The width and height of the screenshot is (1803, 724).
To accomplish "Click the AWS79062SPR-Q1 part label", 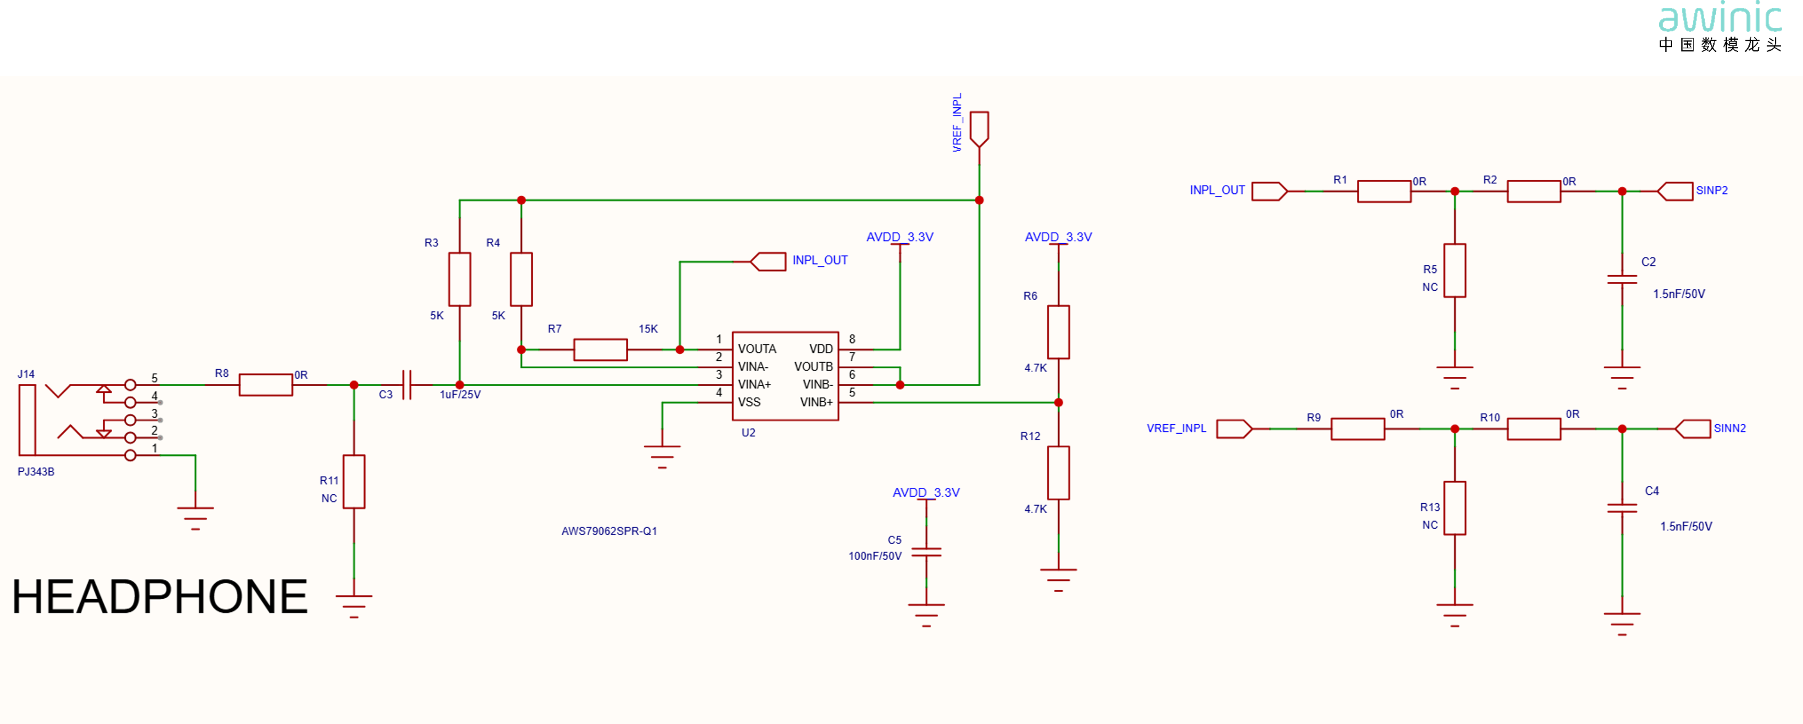I will click(x=609, y=531).
